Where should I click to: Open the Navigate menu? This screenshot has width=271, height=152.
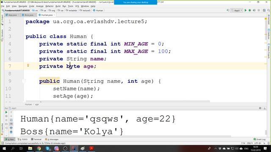pyautogui.click(x=23, y=6)
